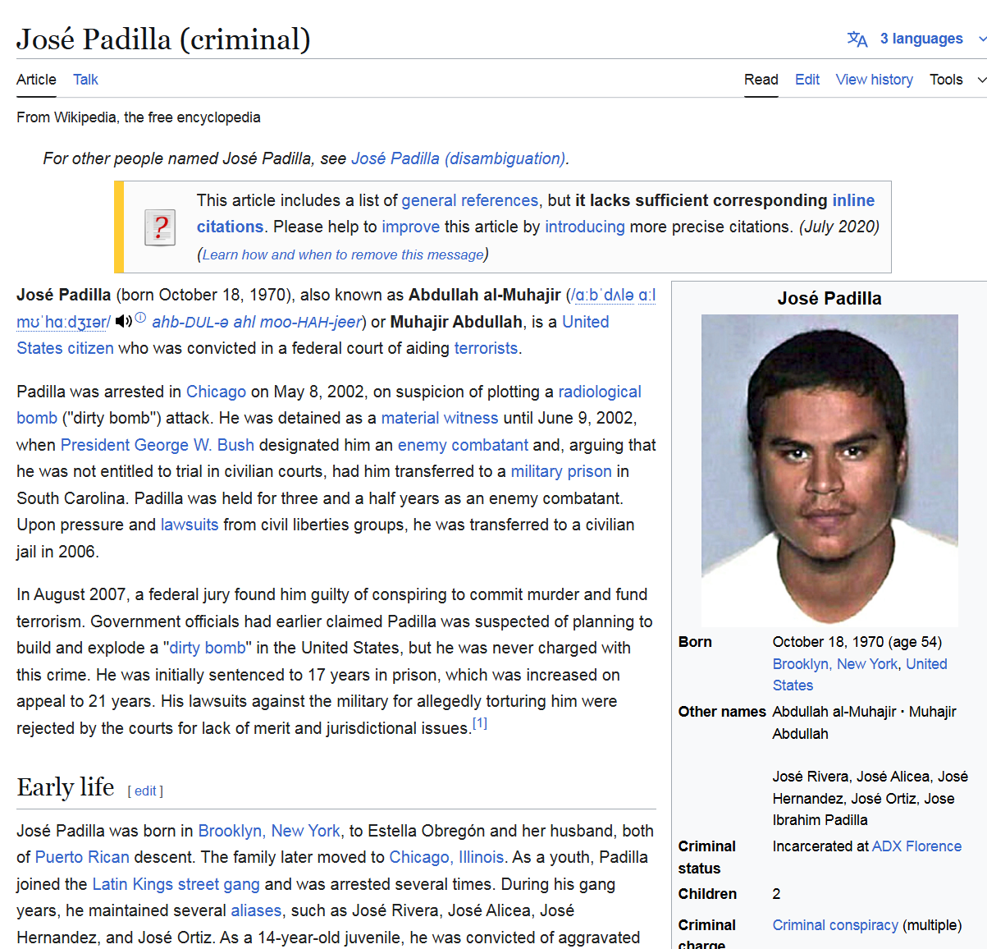The width and height of the screenshot is (987, 949).
Task: Click the languages translate icon
Action: click(857, 39)
